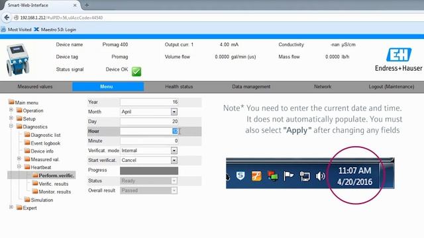Open a new browser tab
The width and height of the screenshot is (424, 238).
87,5
